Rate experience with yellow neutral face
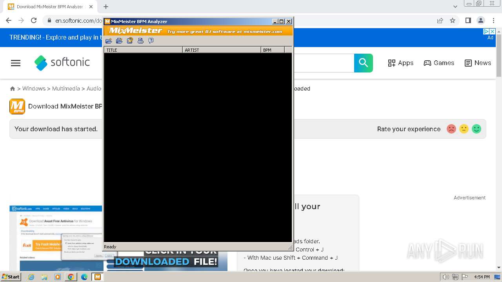The height and width of the screenshot is (282, 502). click(464, 129)
